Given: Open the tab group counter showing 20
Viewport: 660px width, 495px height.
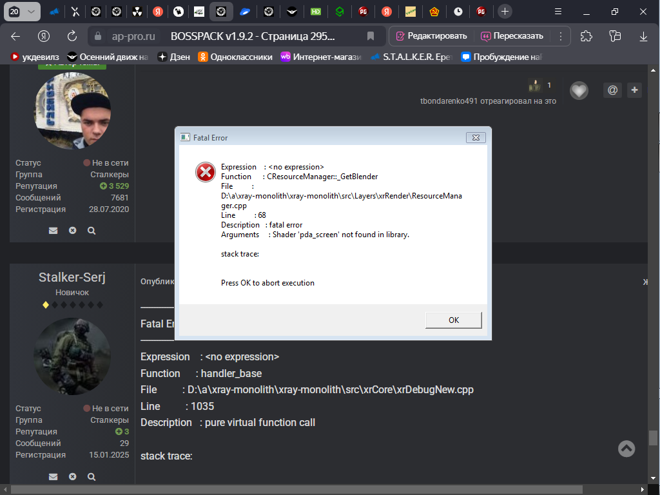Looking at the screenshot, I should (22, 12).
